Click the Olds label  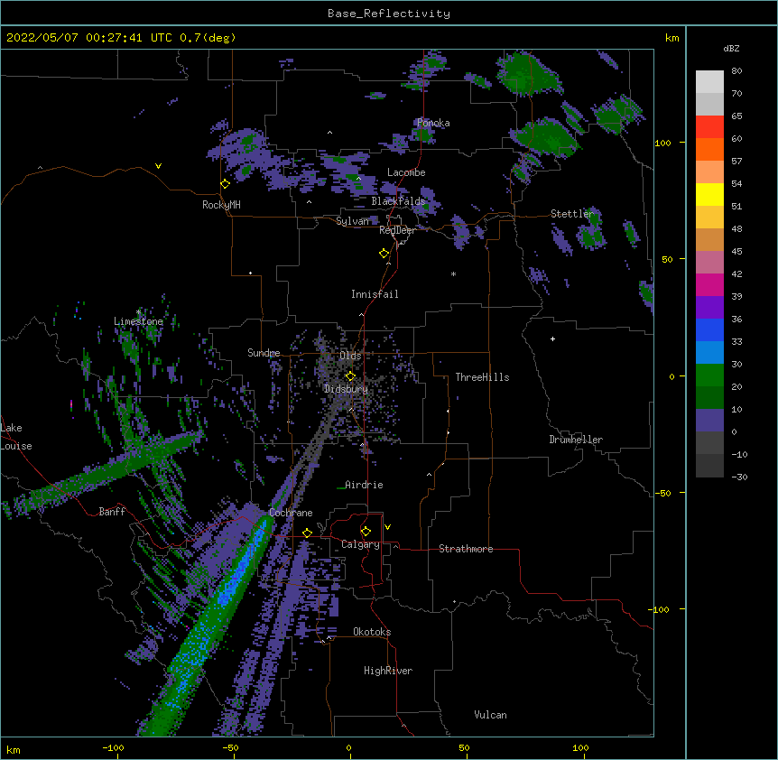(350, 356)
